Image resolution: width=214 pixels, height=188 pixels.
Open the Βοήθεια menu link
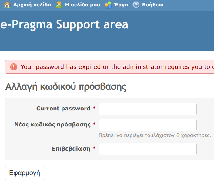(152, 5)
